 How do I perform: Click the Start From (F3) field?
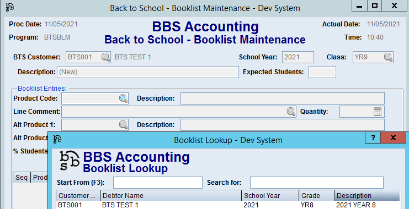[158, 183]
